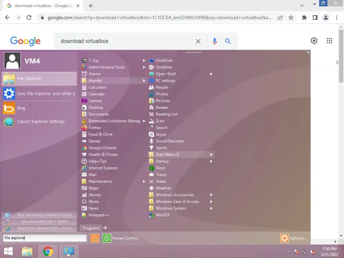Add a new tab with plus button
Image resolution: width=344 pixels, height=258 pixels.
105,228
